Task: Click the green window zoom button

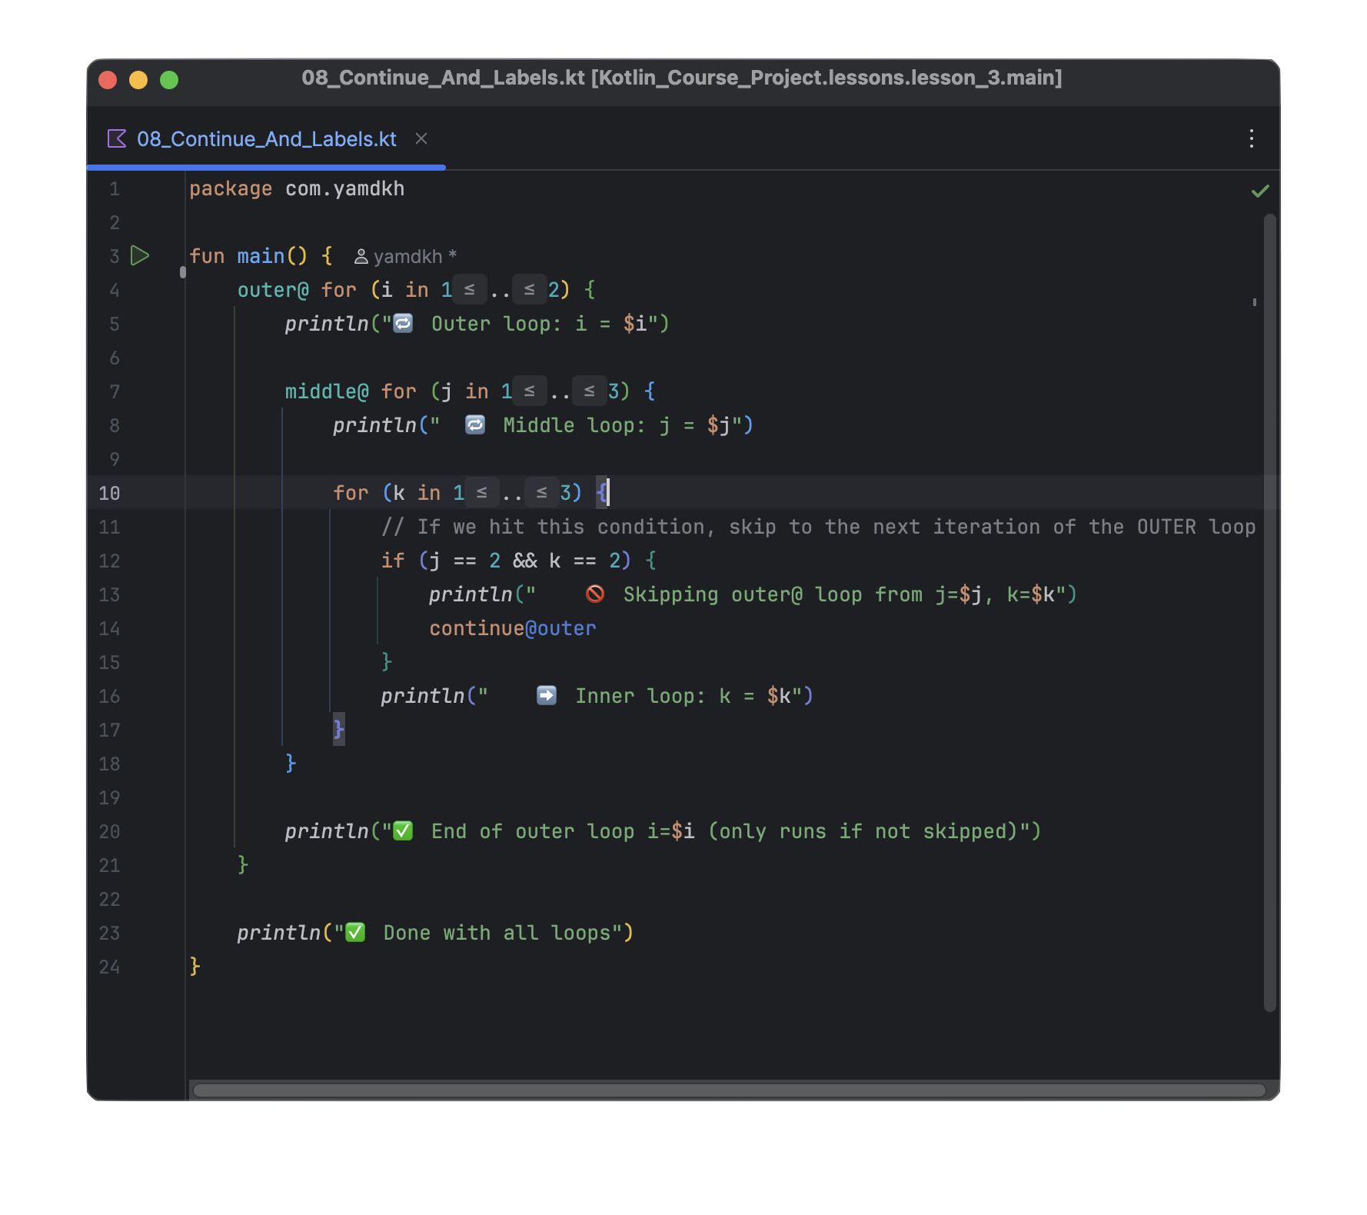Action: [169, 80]
